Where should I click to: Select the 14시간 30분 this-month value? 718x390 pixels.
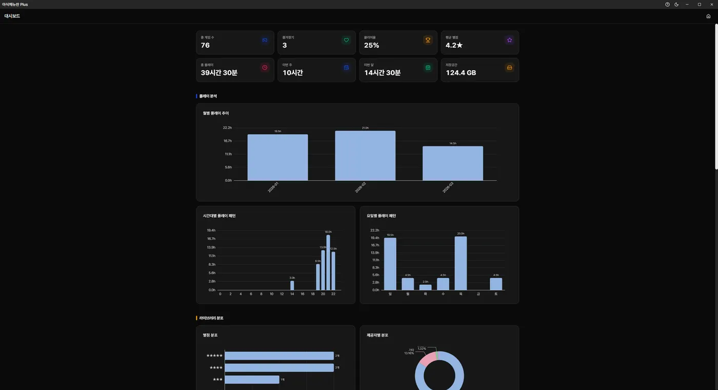point(382,73)
